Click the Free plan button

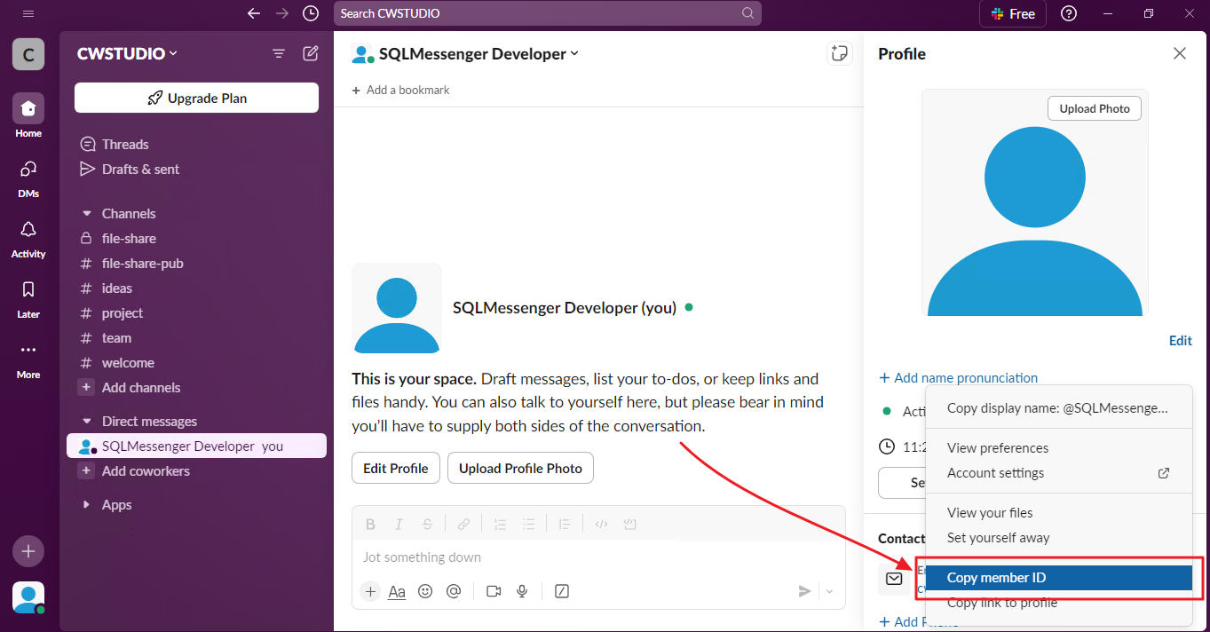pyautogui.click(x=1013, y=13)
